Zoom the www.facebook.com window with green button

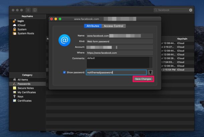60,19
